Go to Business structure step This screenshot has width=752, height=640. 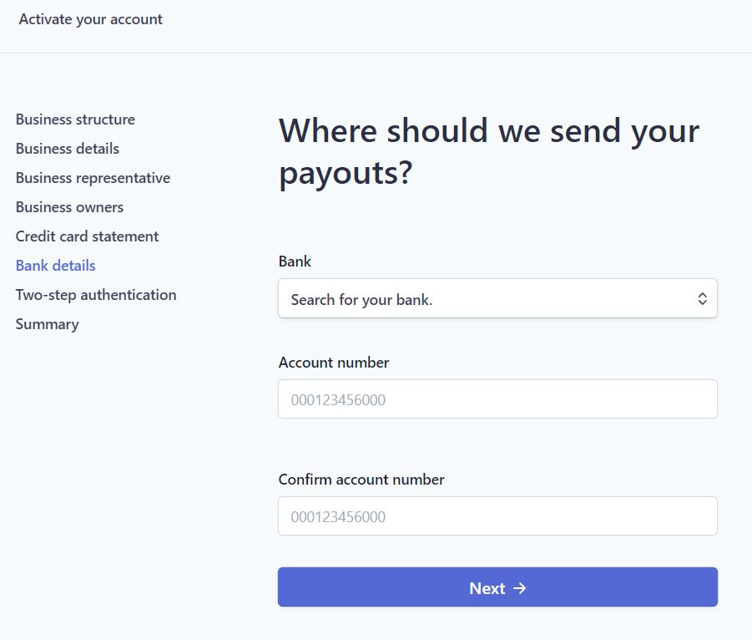75,119
